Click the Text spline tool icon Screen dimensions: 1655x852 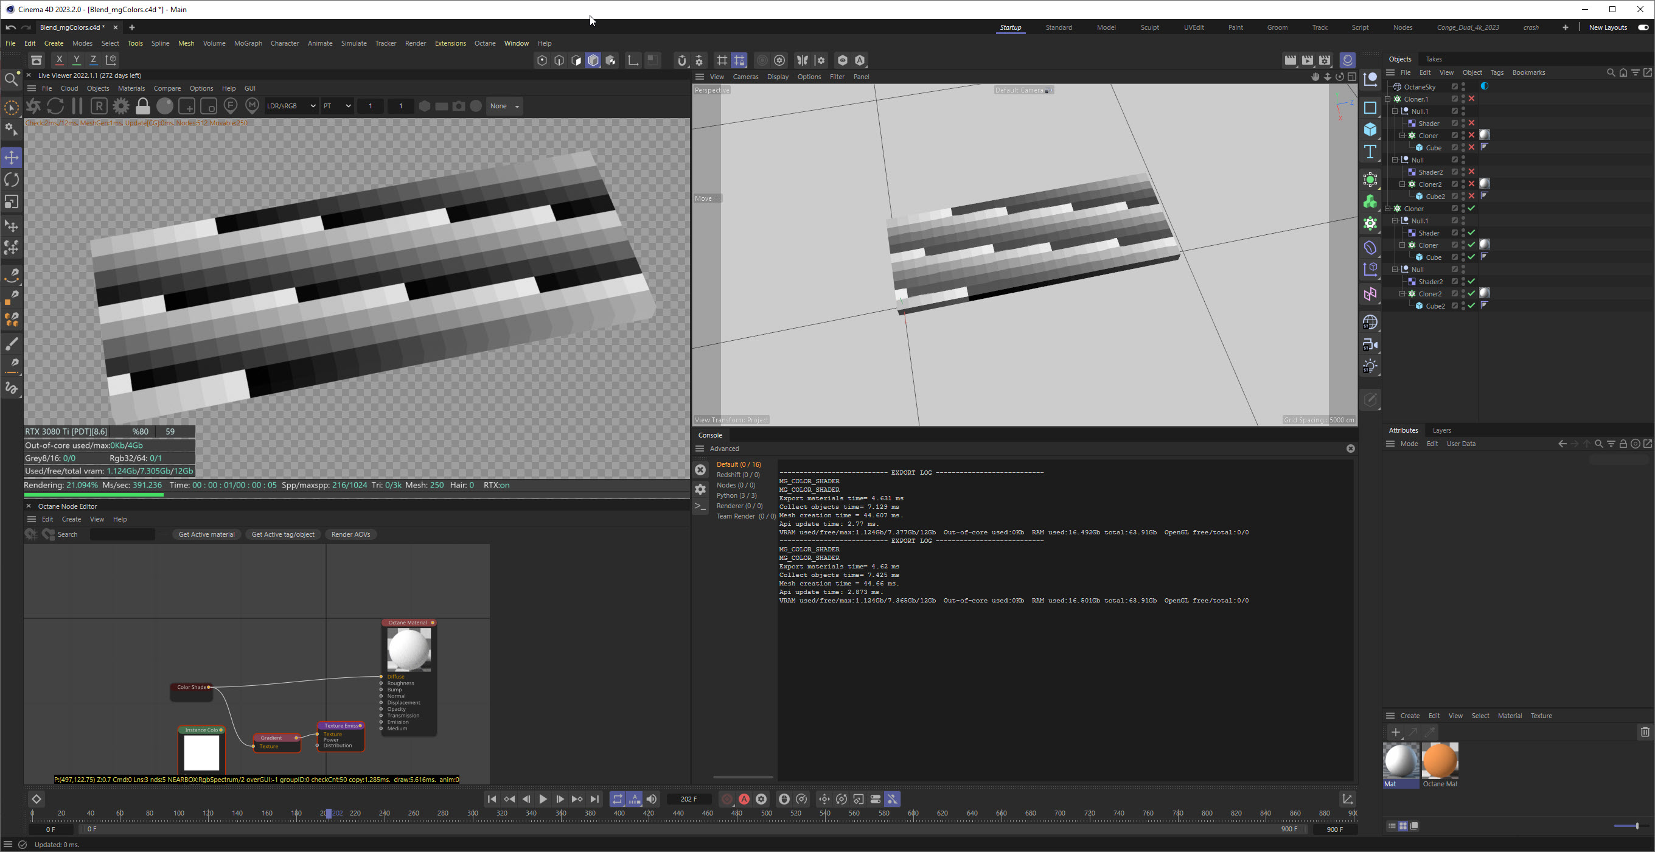pos(1370,152)
